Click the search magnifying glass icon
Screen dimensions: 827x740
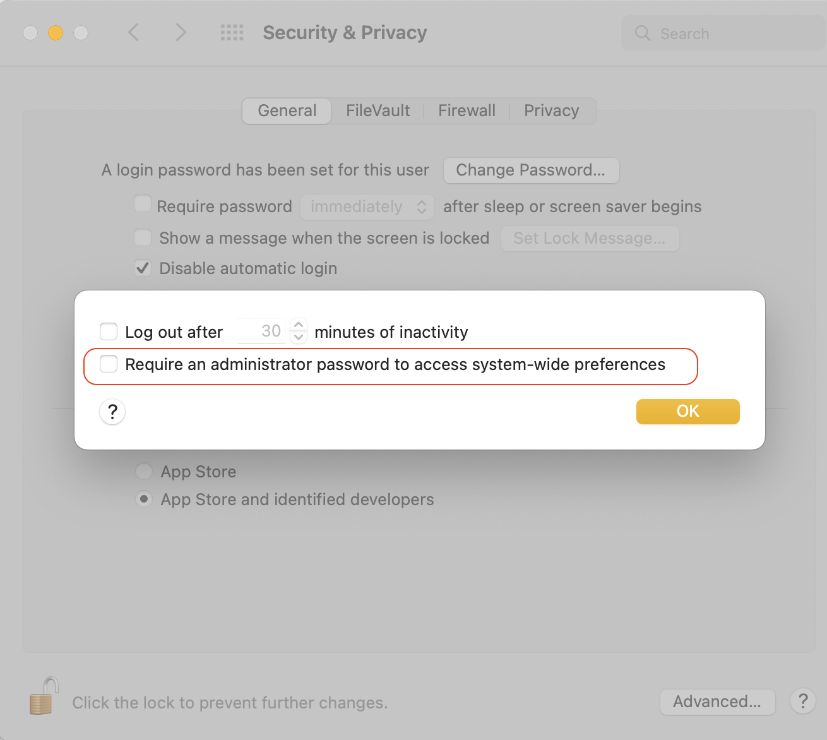click(x=643, y=33)
